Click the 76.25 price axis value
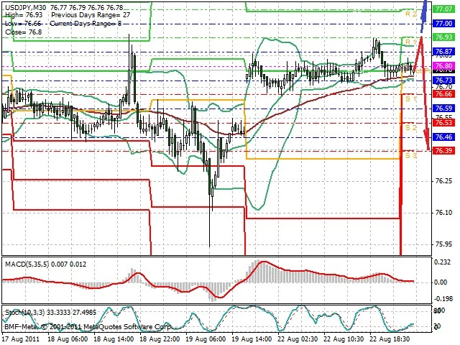Image resolution: width=460 pixels, height=345 pixels. pyautogui.click(x=443, y=181)
